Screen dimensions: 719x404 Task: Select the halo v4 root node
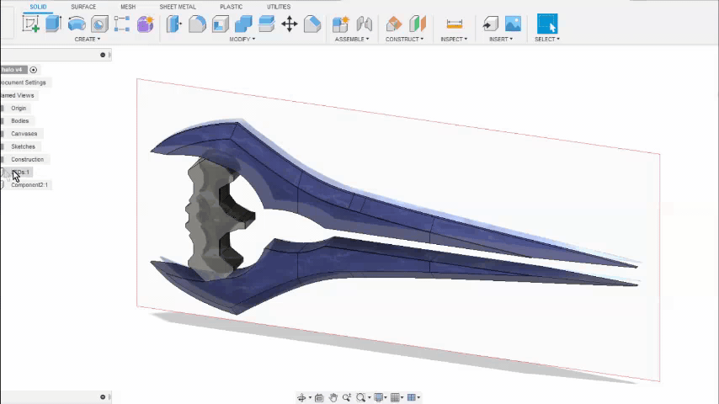click(x=12, y=70)
